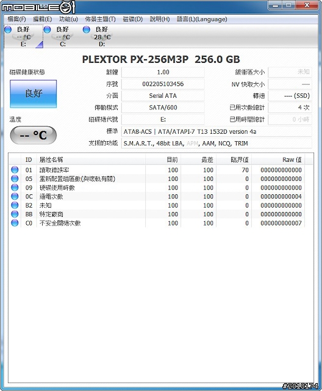This screenshot has width=322, height=391.
Task: Select drive E: status tab
Action: click(23, 37)
